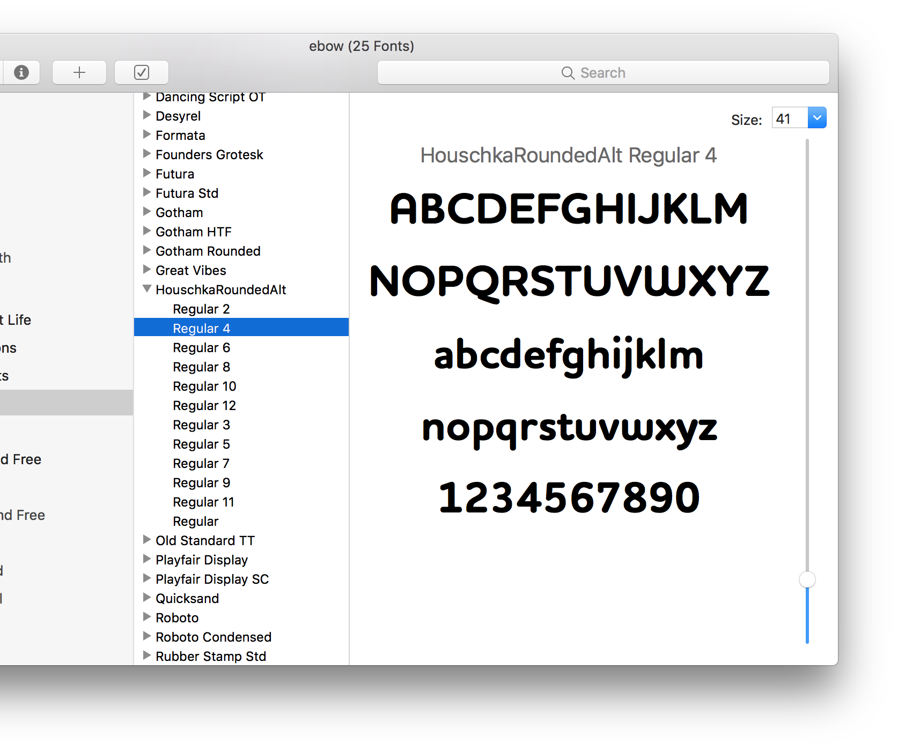Select the Playfair Display SC font name
Viewport: 898px width, 751px height.
212,579
